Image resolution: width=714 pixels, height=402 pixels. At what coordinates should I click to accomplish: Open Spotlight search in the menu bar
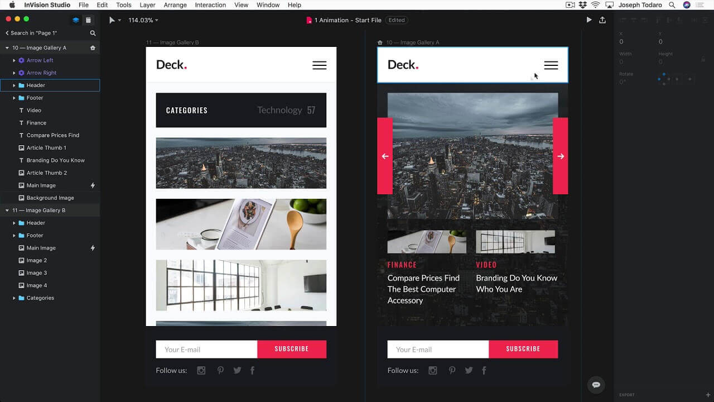pos(672,5)
